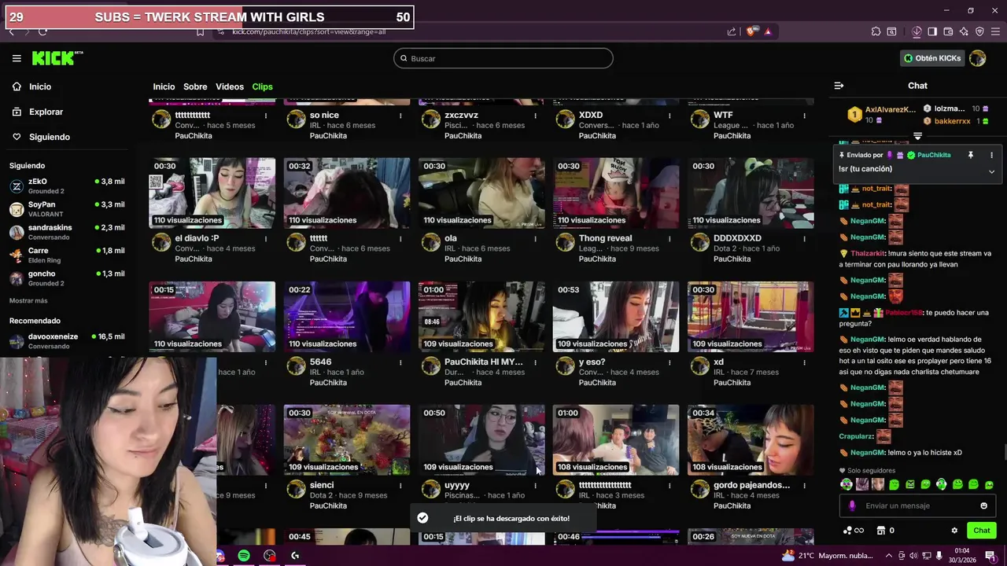The image size is (1007, 566).
Task: Expand the chat leaderboard handle
Action: pos(917,137)
